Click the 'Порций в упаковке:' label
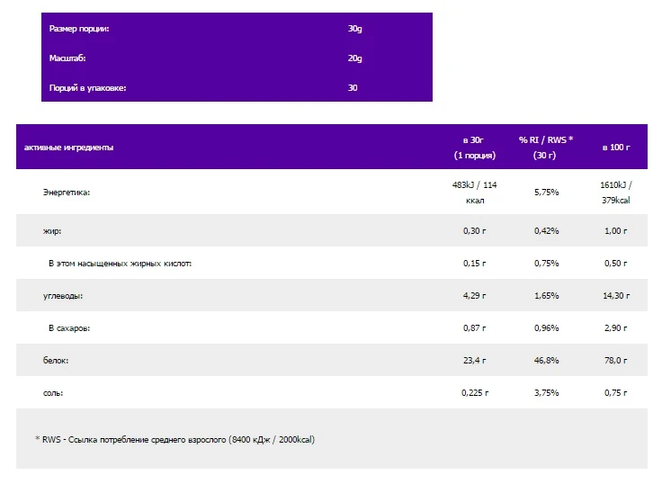This screenshot has height=484, width=662. (88, 88)
